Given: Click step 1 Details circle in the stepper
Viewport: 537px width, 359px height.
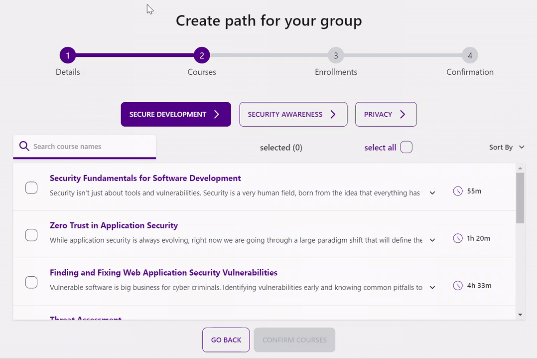Looking at the screenshot, I should [68, 55].
